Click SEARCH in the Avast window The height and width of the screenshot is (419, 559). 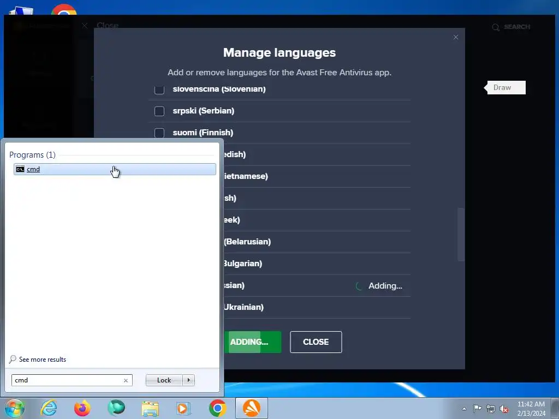[511, 27]
